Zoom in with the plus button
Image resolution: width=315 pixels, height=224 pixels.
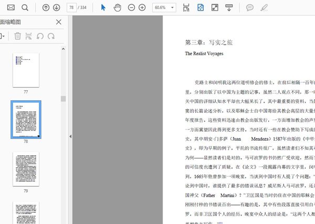click(x=142, y=8)
